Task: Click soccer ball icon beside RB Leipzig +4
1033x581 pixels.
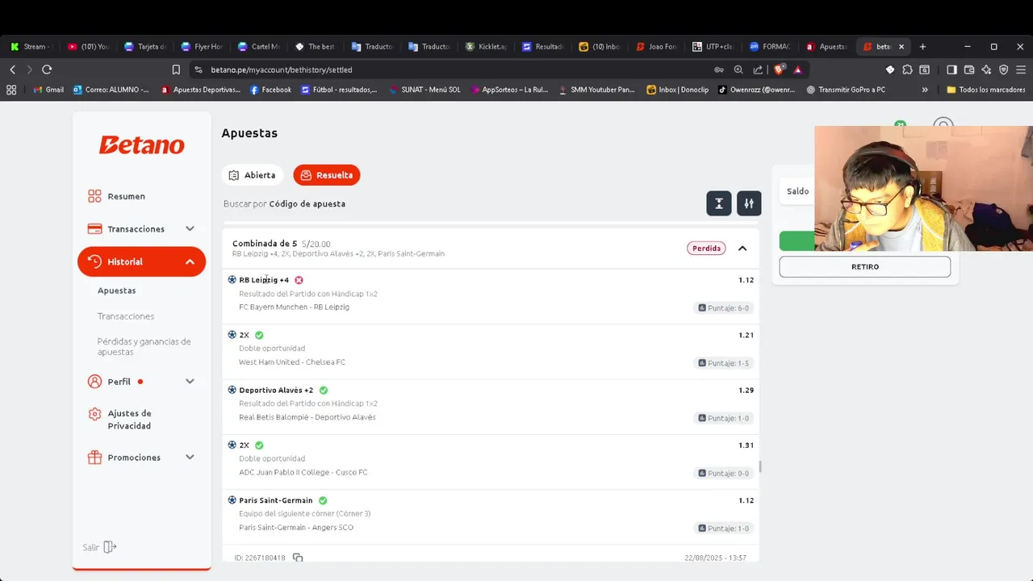Action: (232, 280)
